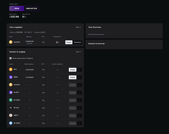Screen dimensions: 169x134
Task: Click the Your borrows heading
Action: (x=94, y=27)
